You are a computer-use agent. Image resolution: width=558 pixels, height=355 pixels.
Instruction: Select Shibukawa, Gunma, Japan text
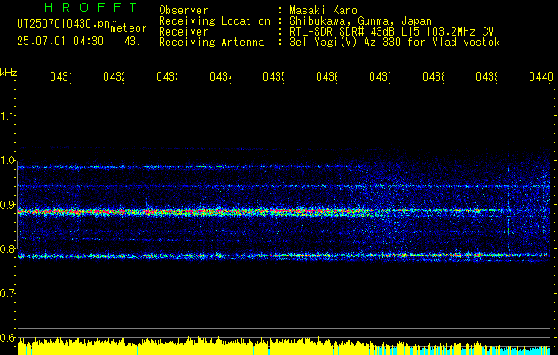[360, 21]
